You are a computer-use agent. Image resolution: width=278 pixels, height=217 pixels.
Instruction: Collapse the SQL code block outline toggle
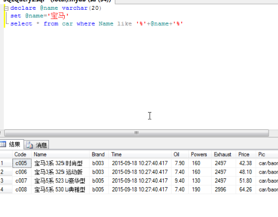point(7,9)
